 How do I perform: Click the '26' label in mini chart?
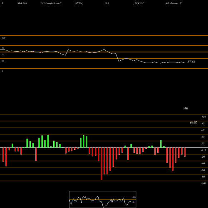pyautogui.click(x=134, y=197)
